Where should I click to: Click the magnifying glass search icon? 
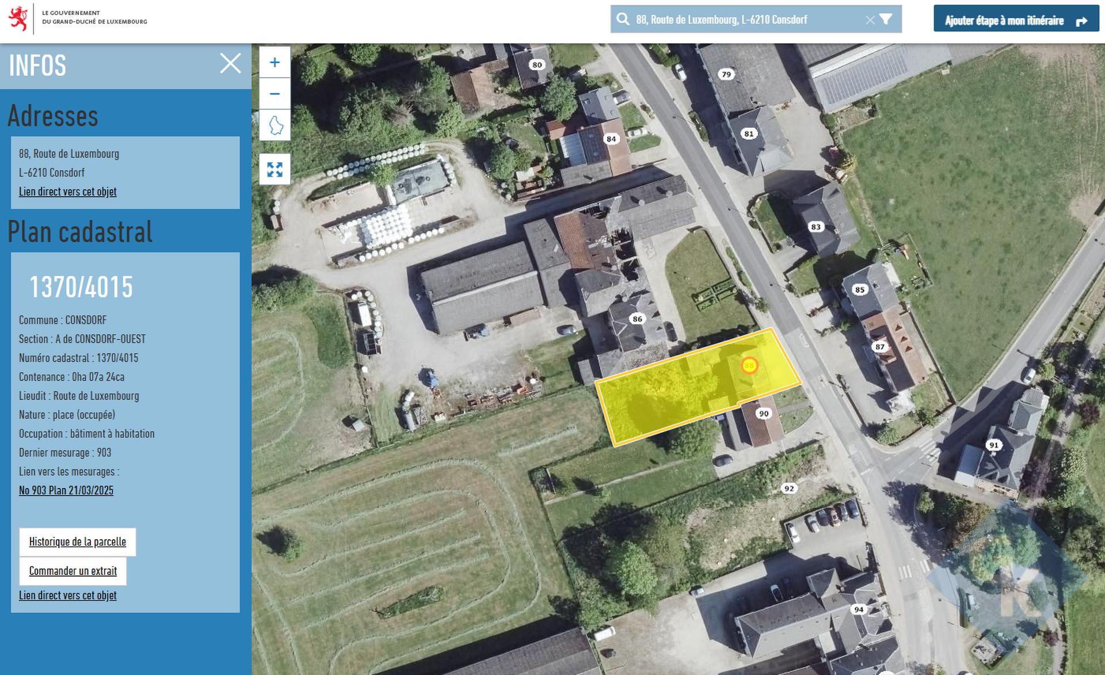coord(623,20)
